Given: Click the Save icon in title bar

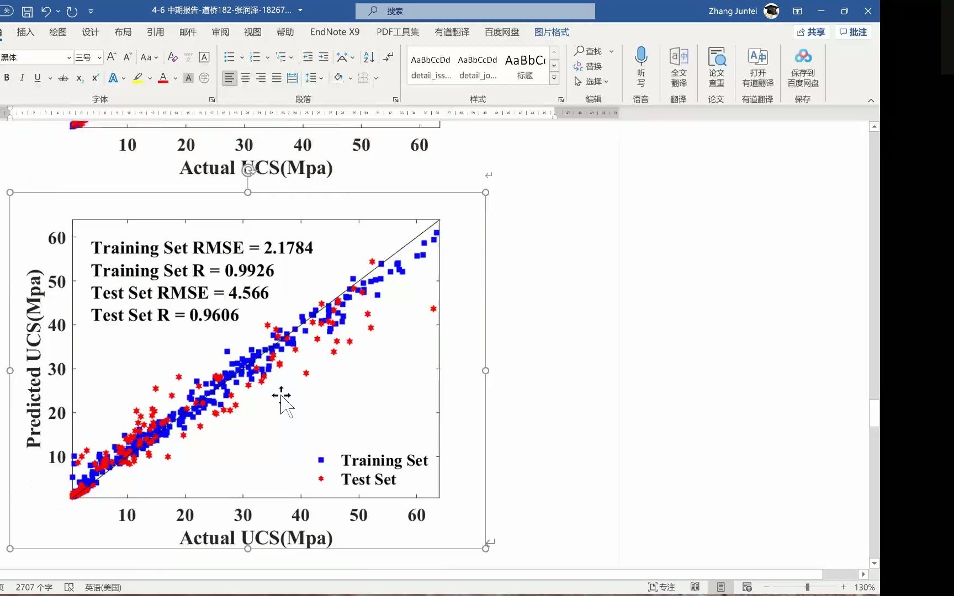Looking at the screenshot, I should 26,11.
